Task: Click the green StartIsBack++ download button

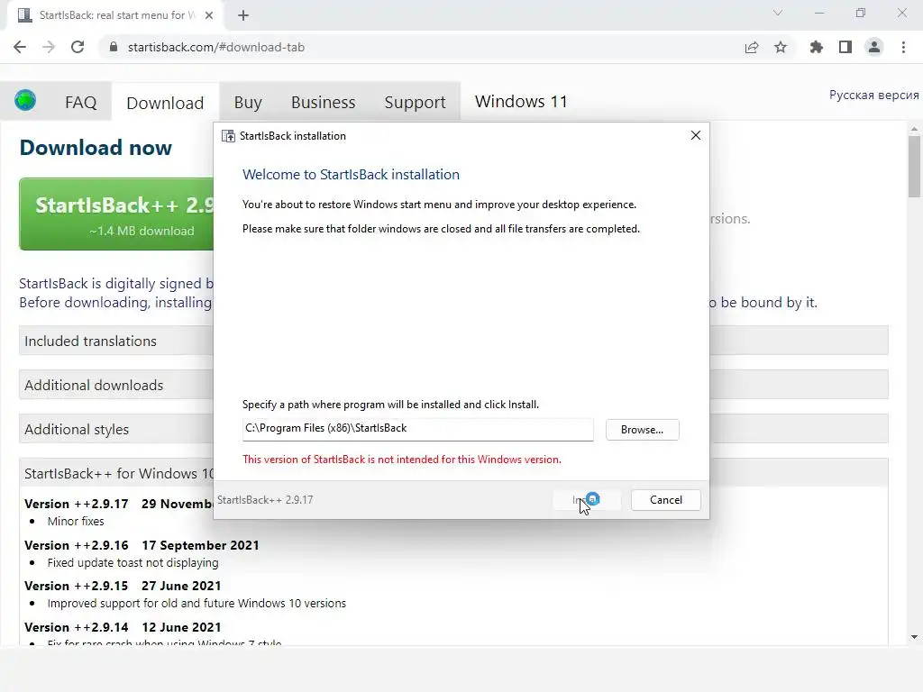Action: pyautogui.click(x=116, y=214)
